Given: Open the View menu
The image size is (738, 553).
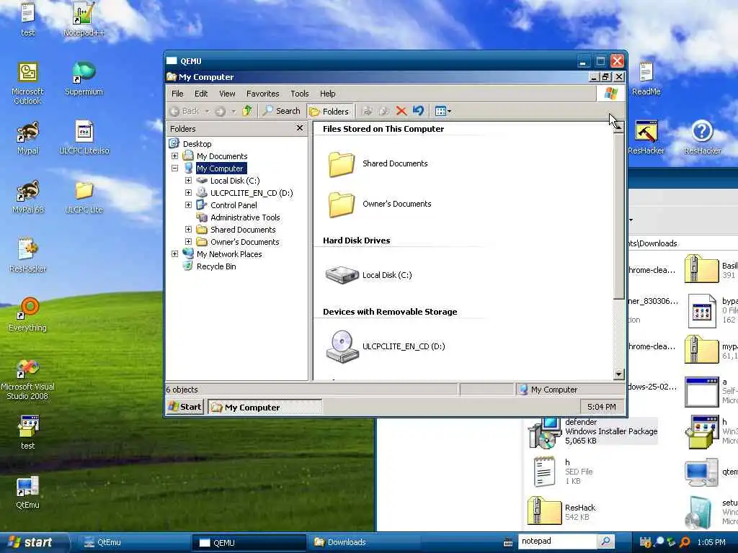Looking at the screenshot, I should point(227,94).
